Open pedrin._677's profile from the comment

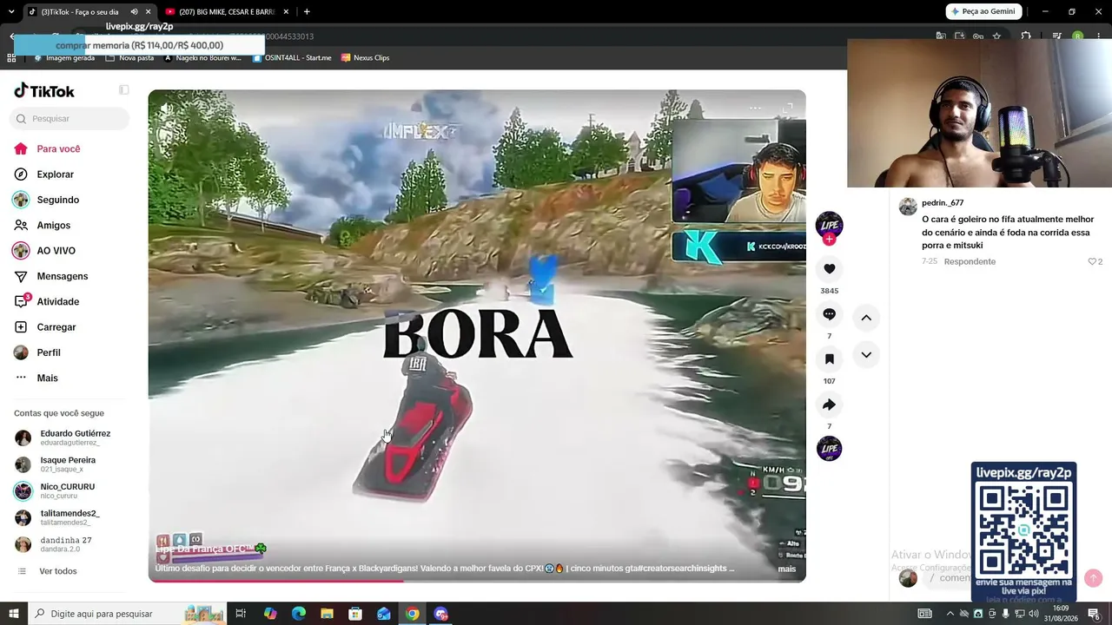point(942,203)
